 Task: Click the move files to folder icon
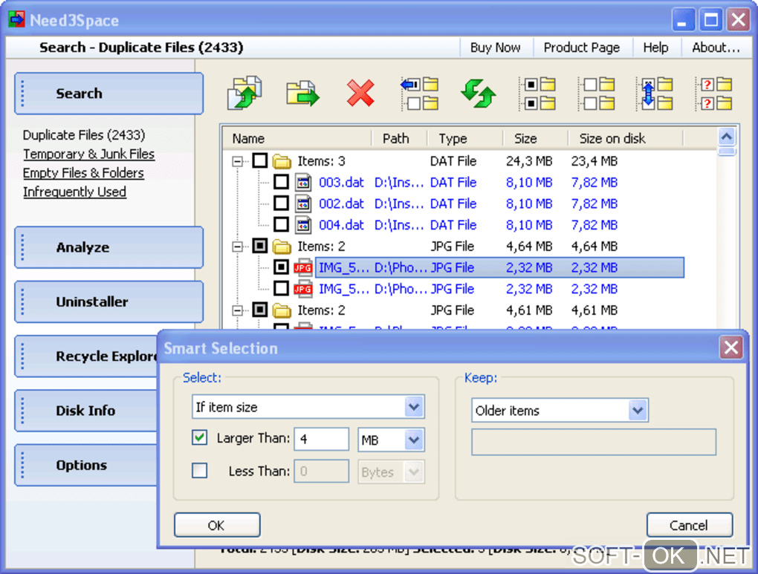302,93
